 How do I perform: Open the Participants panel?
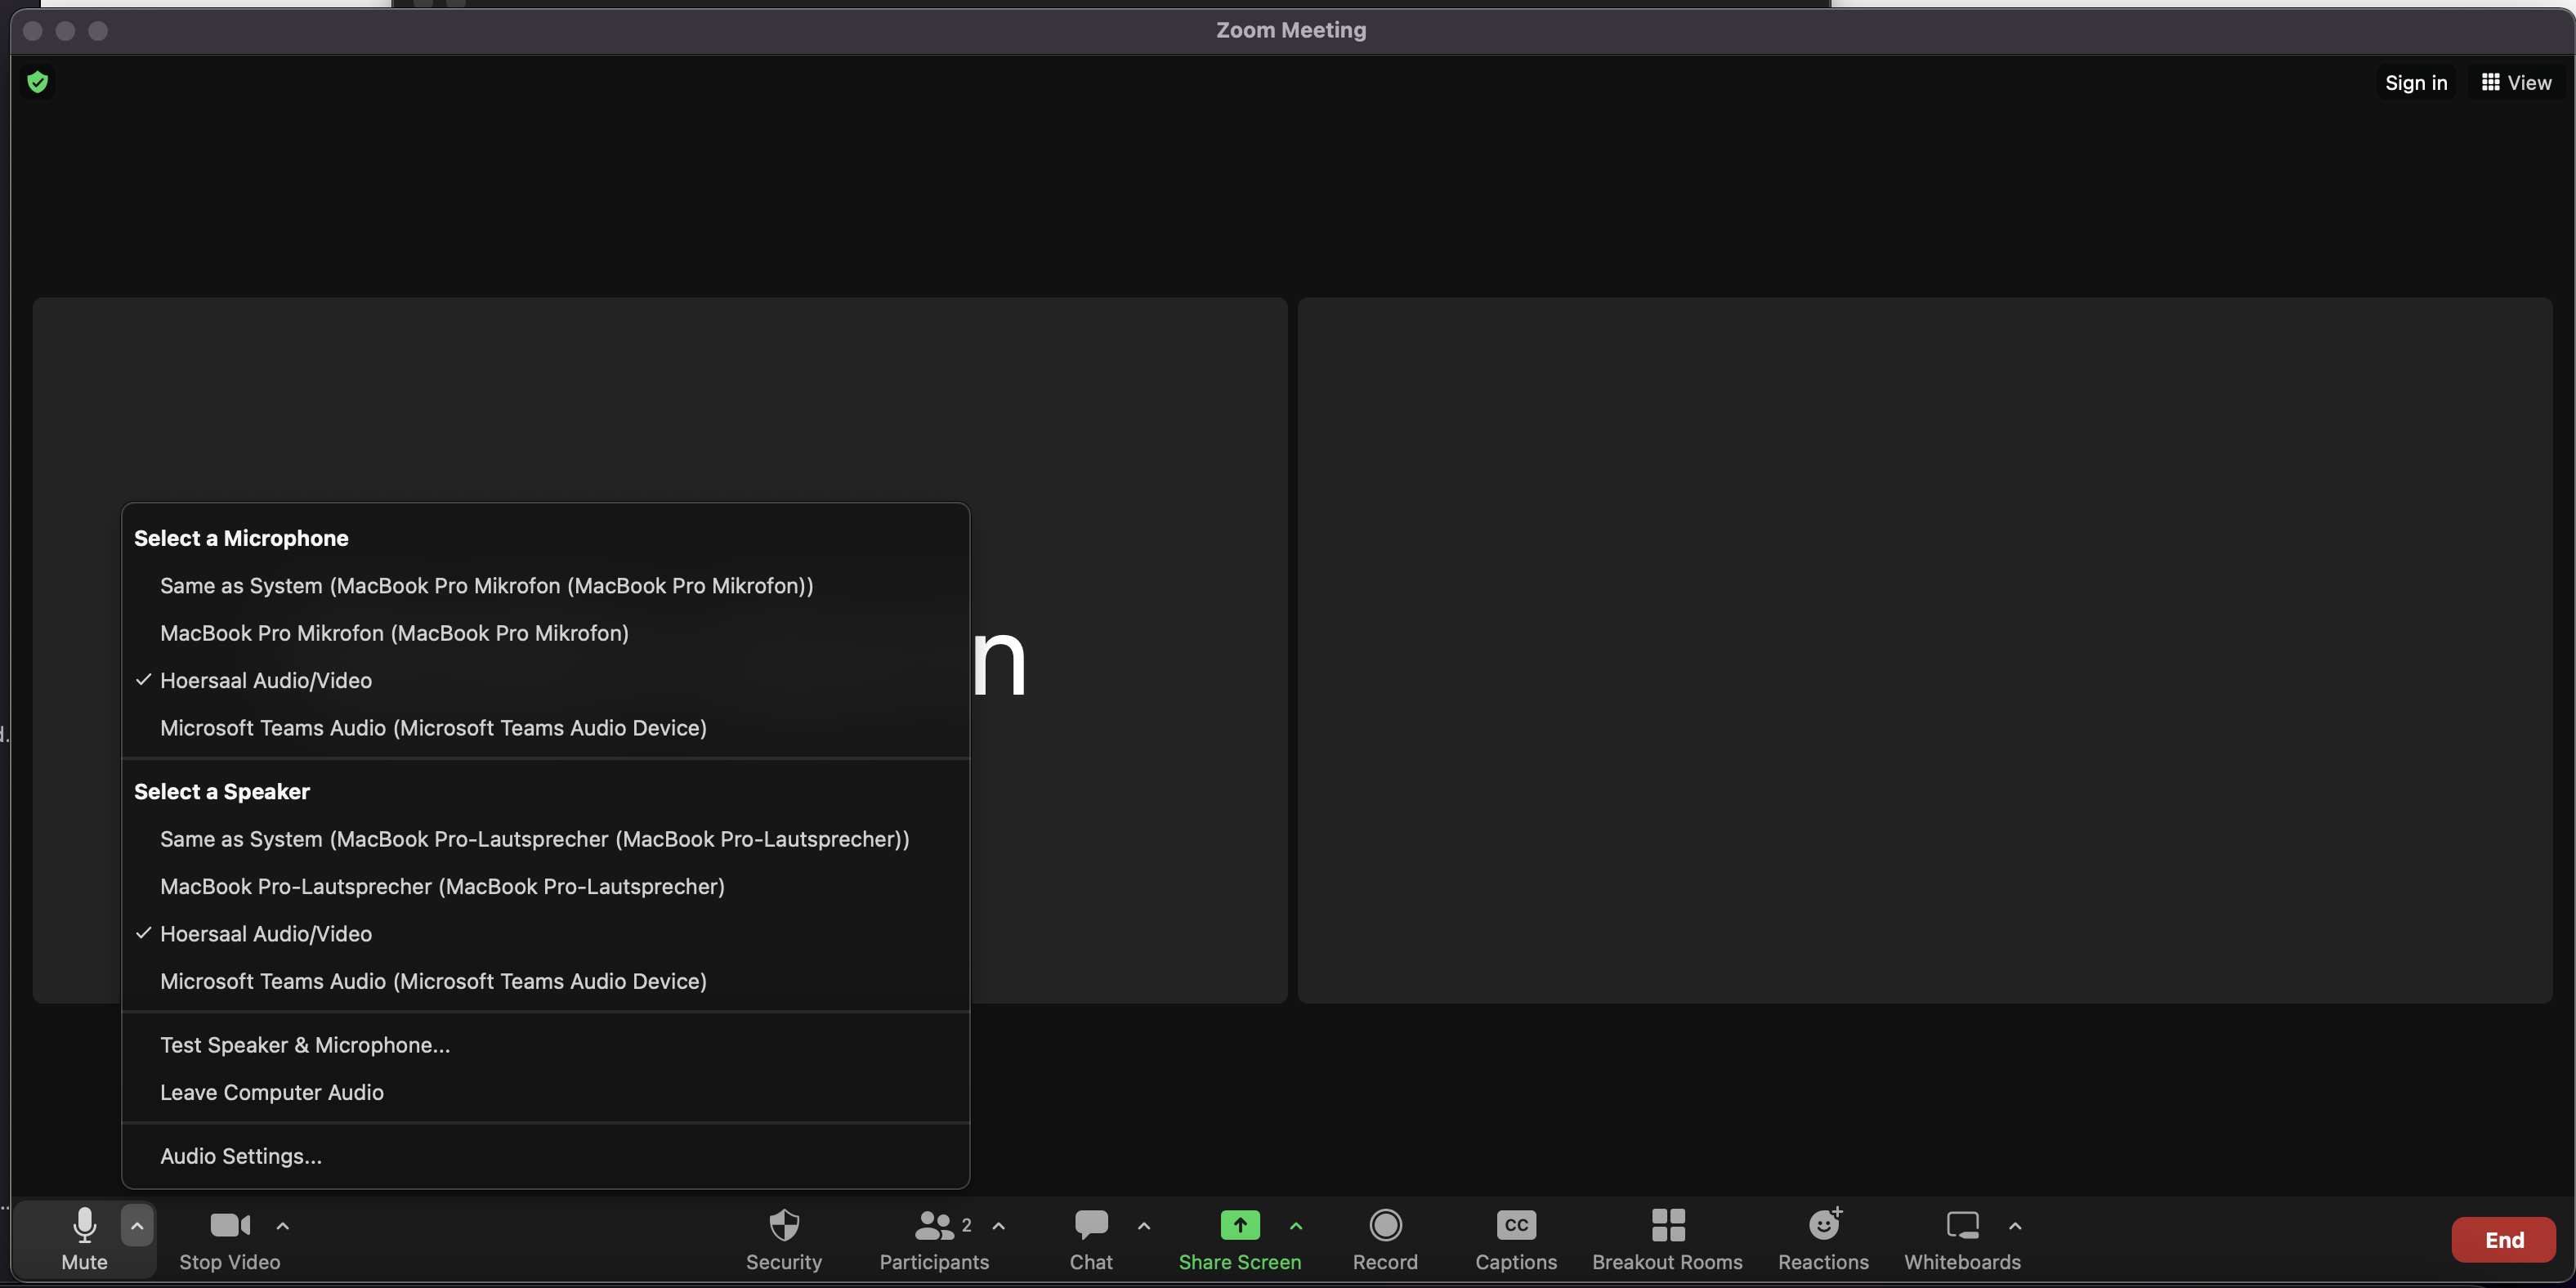pyautogui.click(x=934, y=1239)
